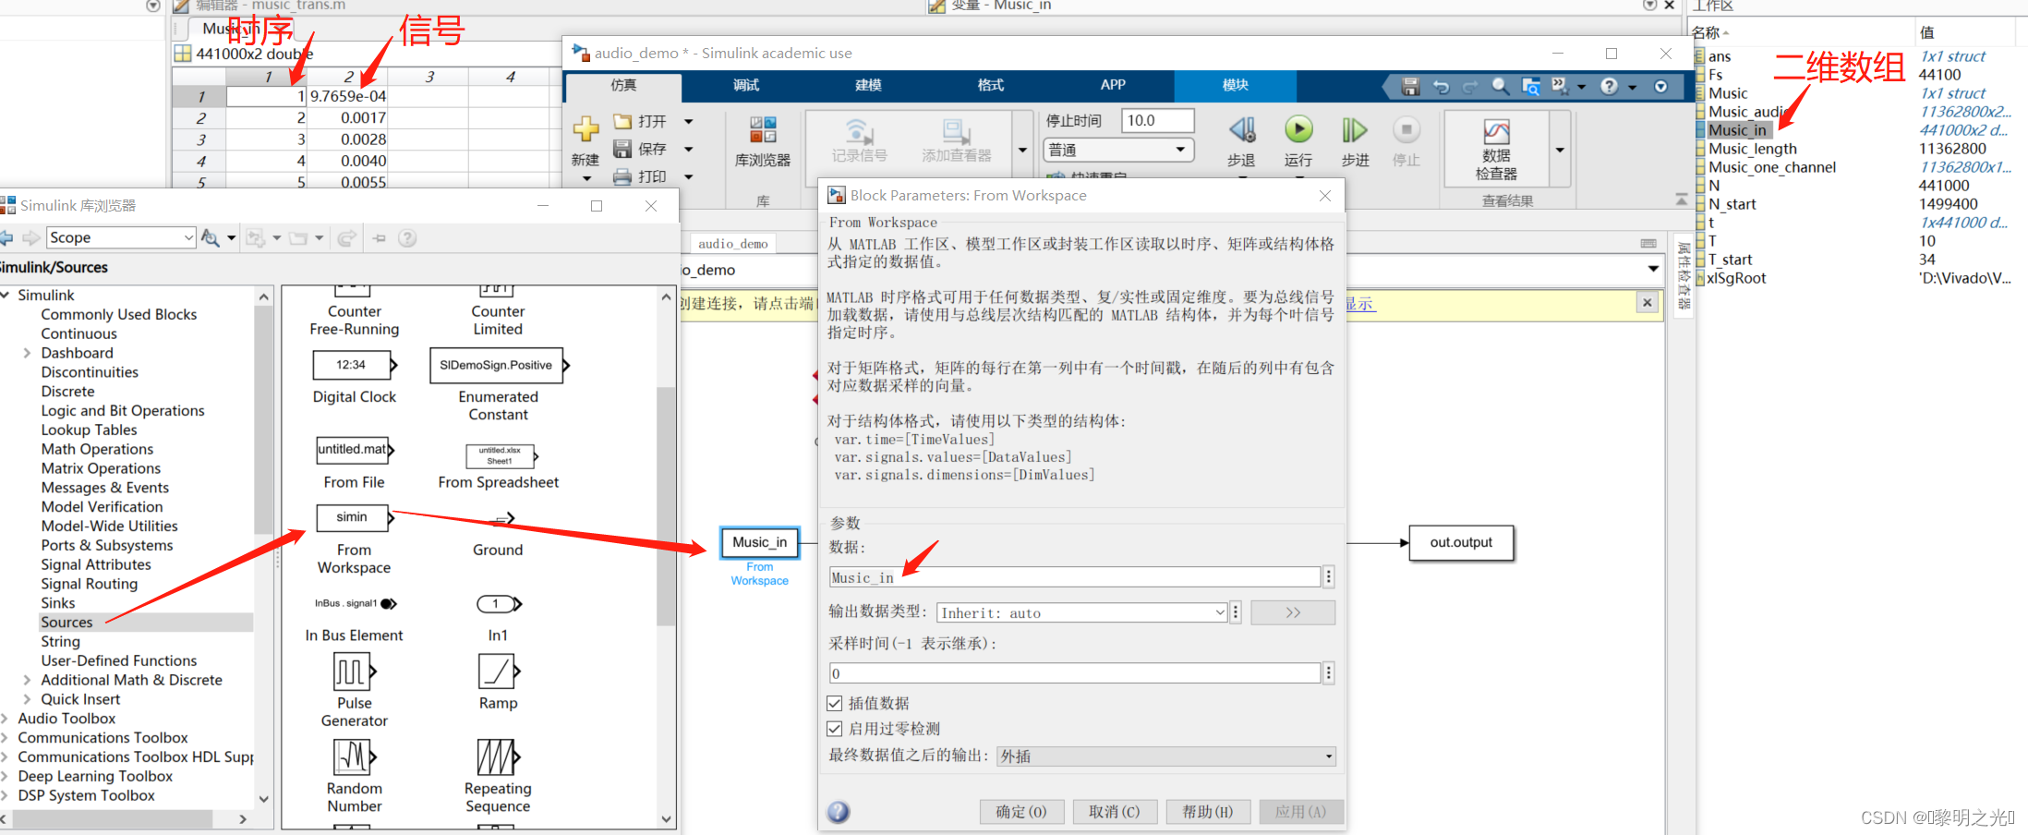Click the help question mark in Simulink toolstrip
Screen dimensions: 2028x835
[1609, 86]
